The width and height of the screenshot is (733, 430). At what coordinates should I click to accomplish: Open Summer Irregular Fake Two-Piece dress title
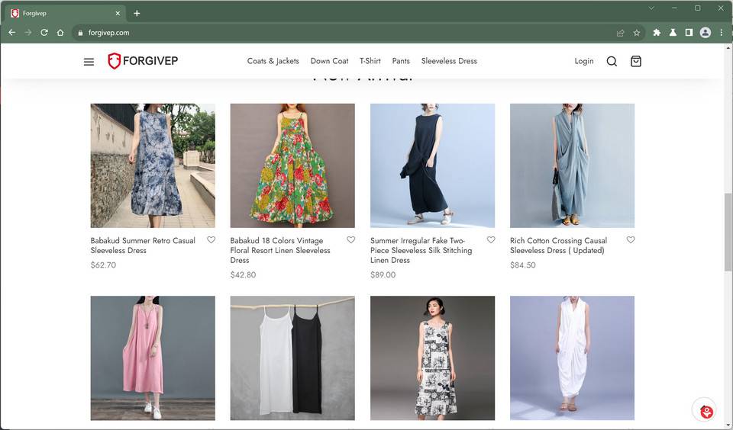pos(421,250)
